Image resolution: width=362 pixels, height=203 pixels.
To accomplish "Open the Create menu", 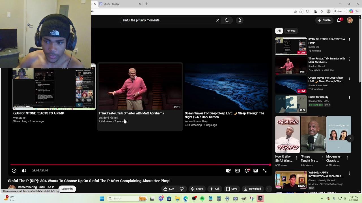I will (x=324, y=20).
